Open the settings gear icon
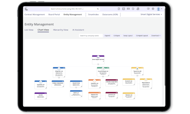Screen dimensions: 190x114 tap(153, 9)
